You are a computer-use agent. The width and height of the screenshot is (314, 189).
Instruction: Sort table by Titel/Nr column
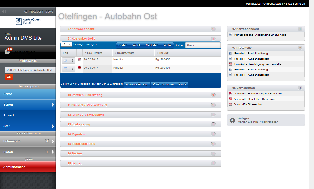click(x=188, y=53)
